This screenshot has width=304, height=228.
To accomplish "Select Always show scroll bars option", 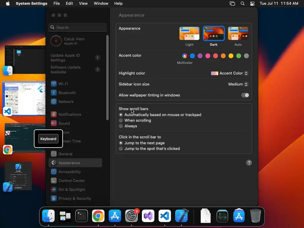I will coord(121,126).
